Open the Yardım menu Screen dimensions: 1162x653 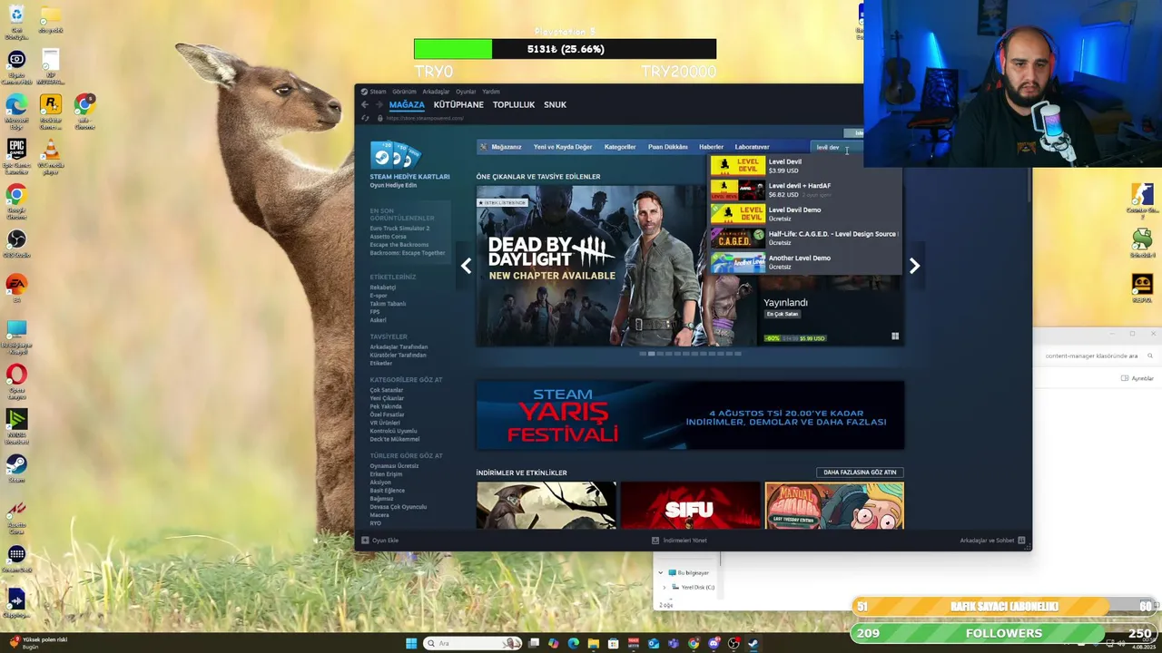click(x=491, y=92)
